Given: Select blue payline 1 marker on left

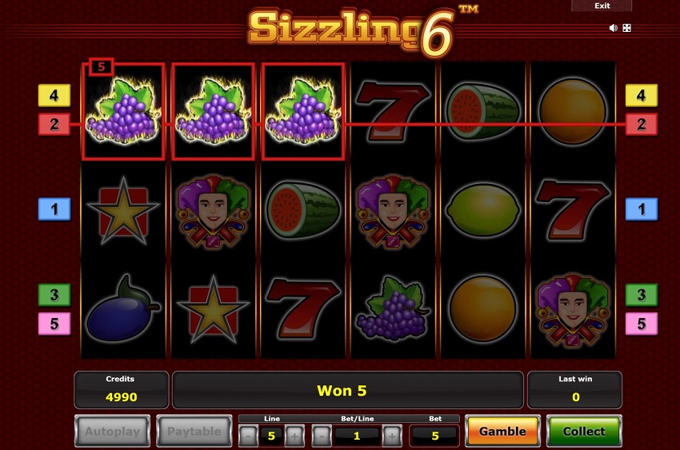Looking at the screenshot, I should click(x=54, y=209).
